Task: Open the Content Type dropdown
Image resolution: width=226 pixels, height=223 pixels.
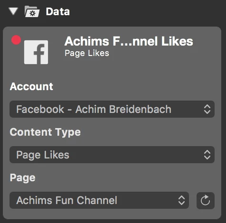Action: 112,155
